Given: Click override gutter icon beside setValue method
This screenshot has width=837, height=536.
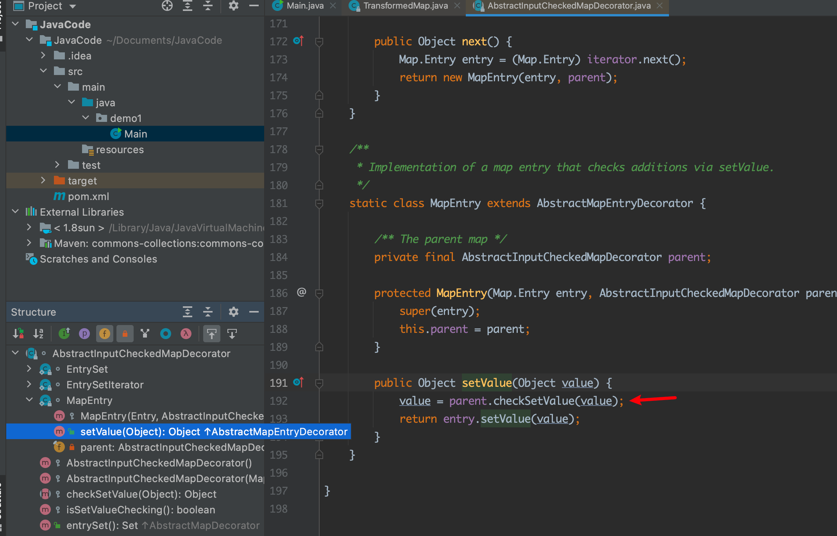Looking at the screenshot, I should [x=299, y=382].
